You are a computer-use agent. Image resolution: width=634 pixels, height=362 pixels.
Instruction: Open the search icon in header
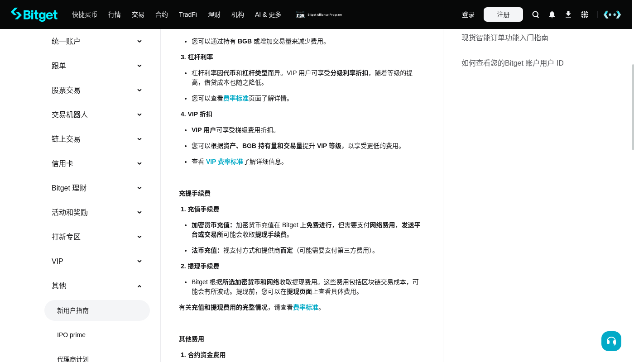[536, 14]
